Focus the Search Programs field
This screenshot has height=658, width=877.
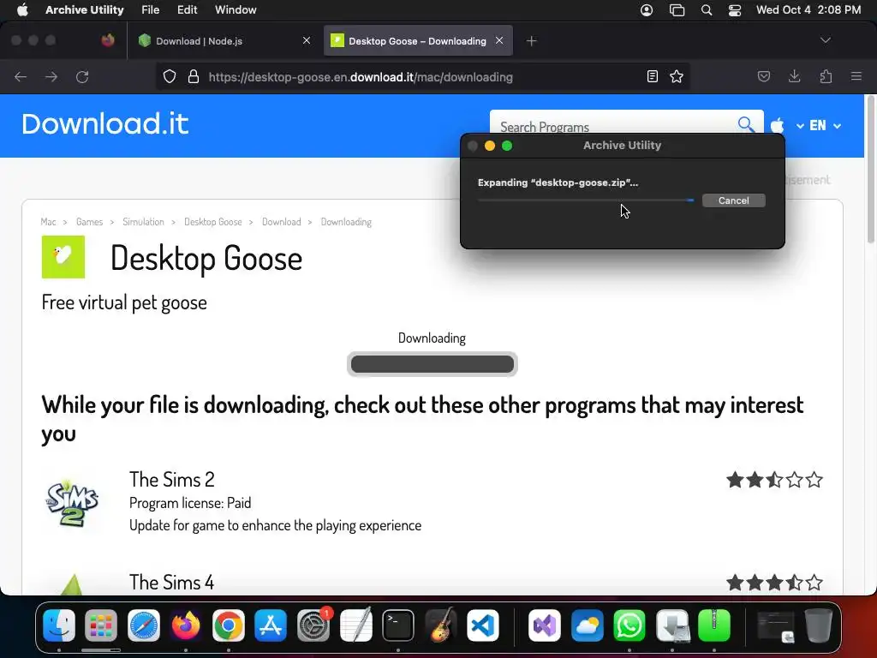(615, 126)
